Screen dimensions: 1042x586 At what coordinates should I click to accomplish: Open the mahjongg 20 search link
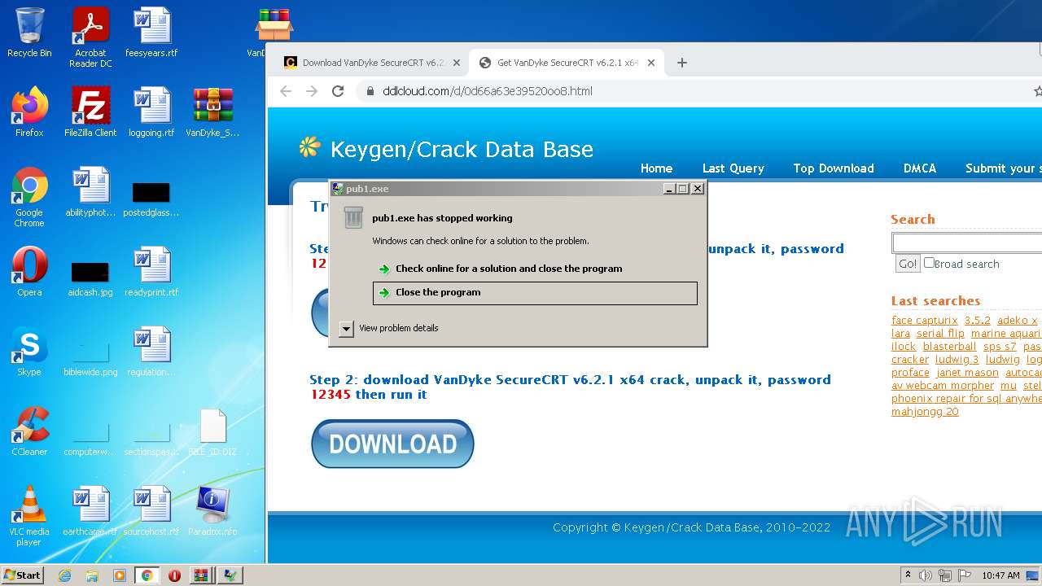(925, 412)
